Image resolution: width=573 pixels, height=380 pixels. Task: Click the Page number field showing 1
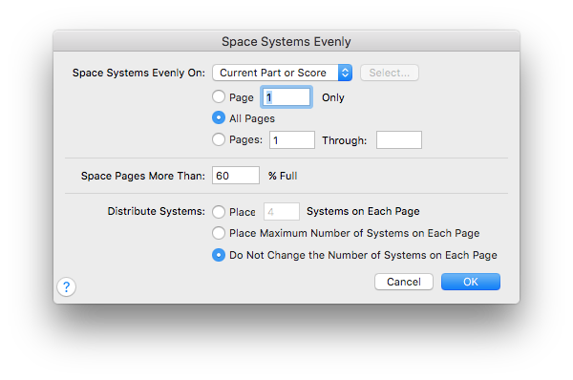pos(286,97)
